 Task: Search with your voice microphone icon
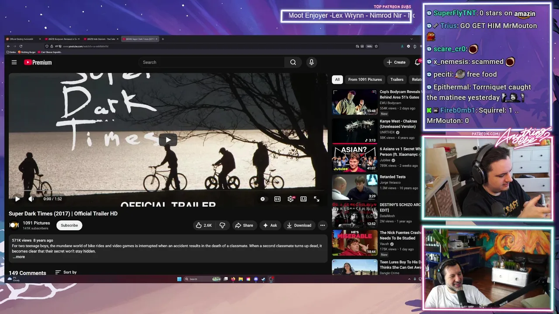coord(311,62)
